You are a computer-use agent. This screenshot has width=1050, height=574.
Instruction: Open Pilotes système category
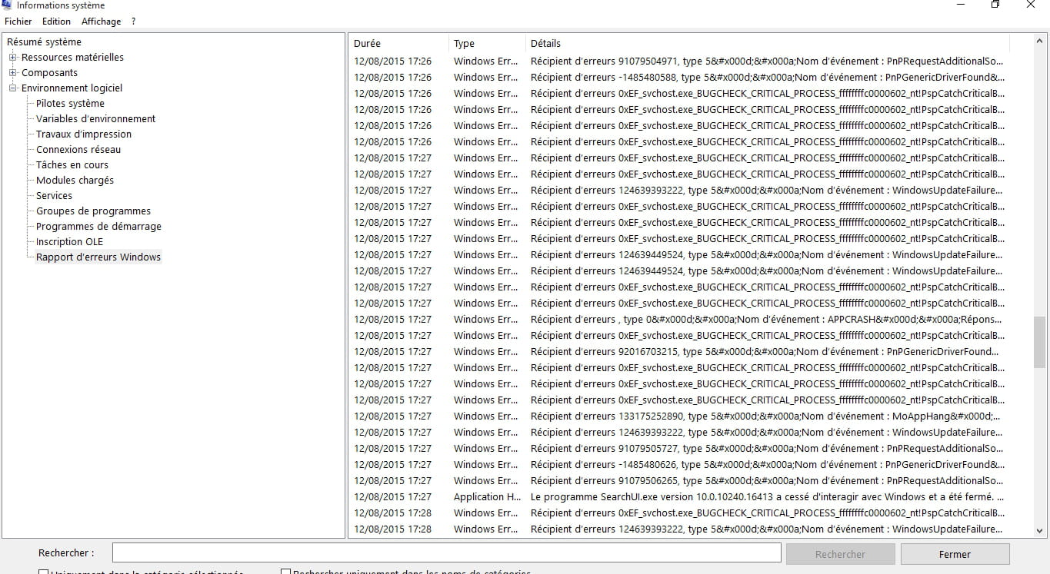[x=70, y=104]
